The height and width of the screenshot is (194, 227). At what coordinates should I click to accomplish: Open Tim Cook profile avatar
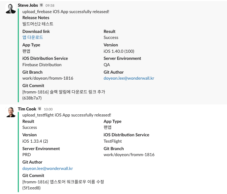(x=10, y=112)
